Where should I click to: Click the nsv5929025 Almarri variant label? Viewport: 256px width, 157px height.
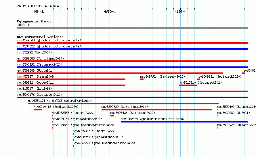236,125
